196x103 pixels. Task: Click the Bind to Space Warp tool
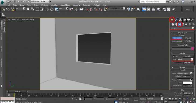point(13,9)
